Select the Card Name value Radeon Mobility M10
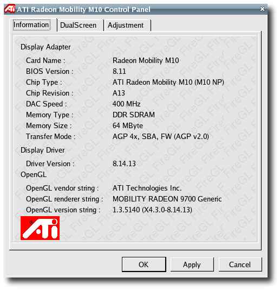Viewport: 280px width, 290px height. [x=146, y=60]
